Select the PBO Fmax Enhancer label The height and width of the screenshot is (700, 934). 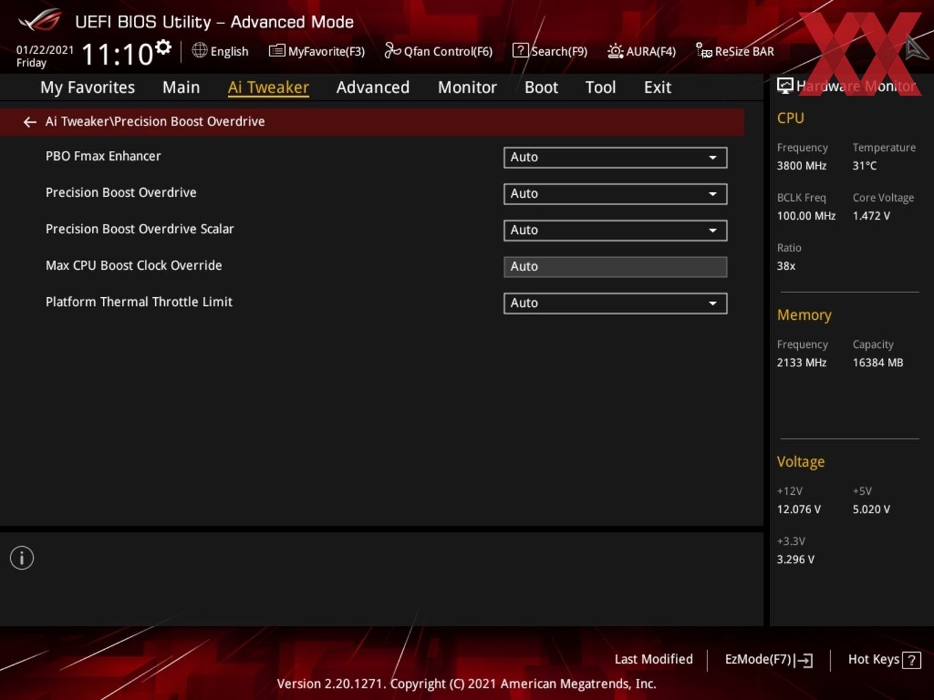click(x=103, y=156)
